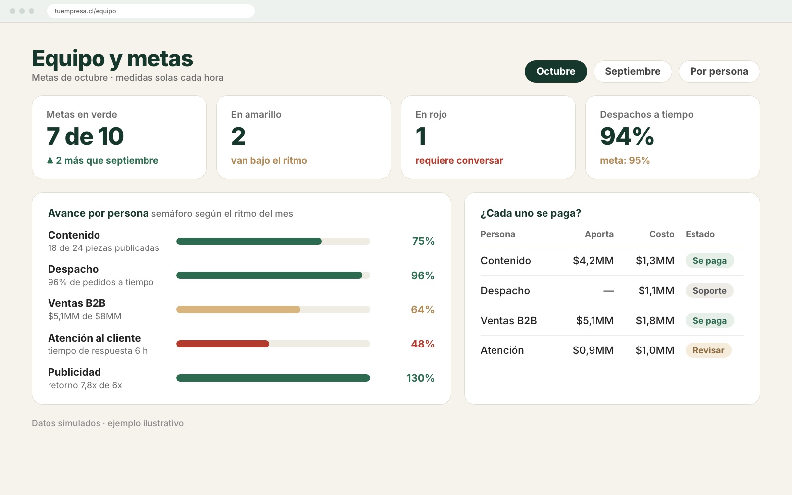Screen dimensions: 792x495
Task: Click the Se paga badge for Ventas B2B
Action: click(709, 320)
